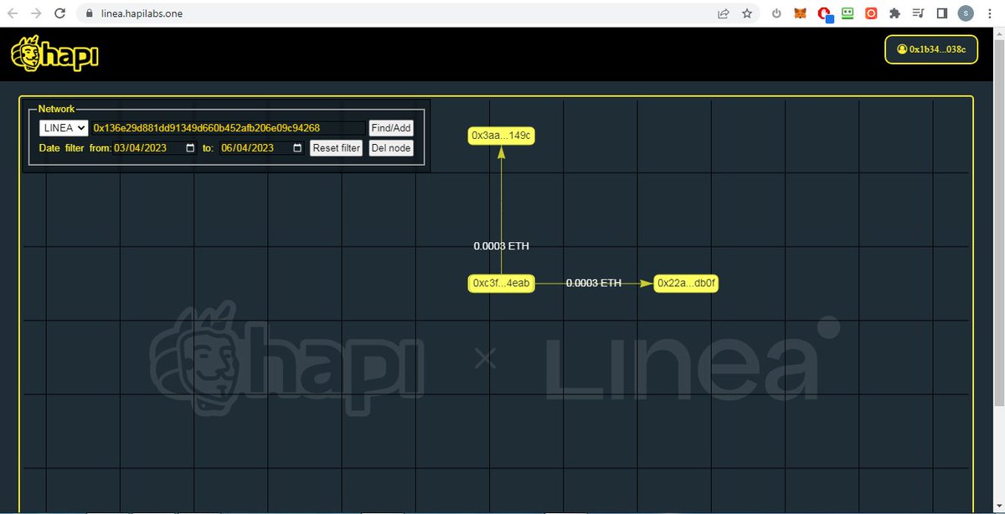Select node 0x3aa...149c
Screen dimensions: 1005x514
pyautogui.click(x=501, y=136)
